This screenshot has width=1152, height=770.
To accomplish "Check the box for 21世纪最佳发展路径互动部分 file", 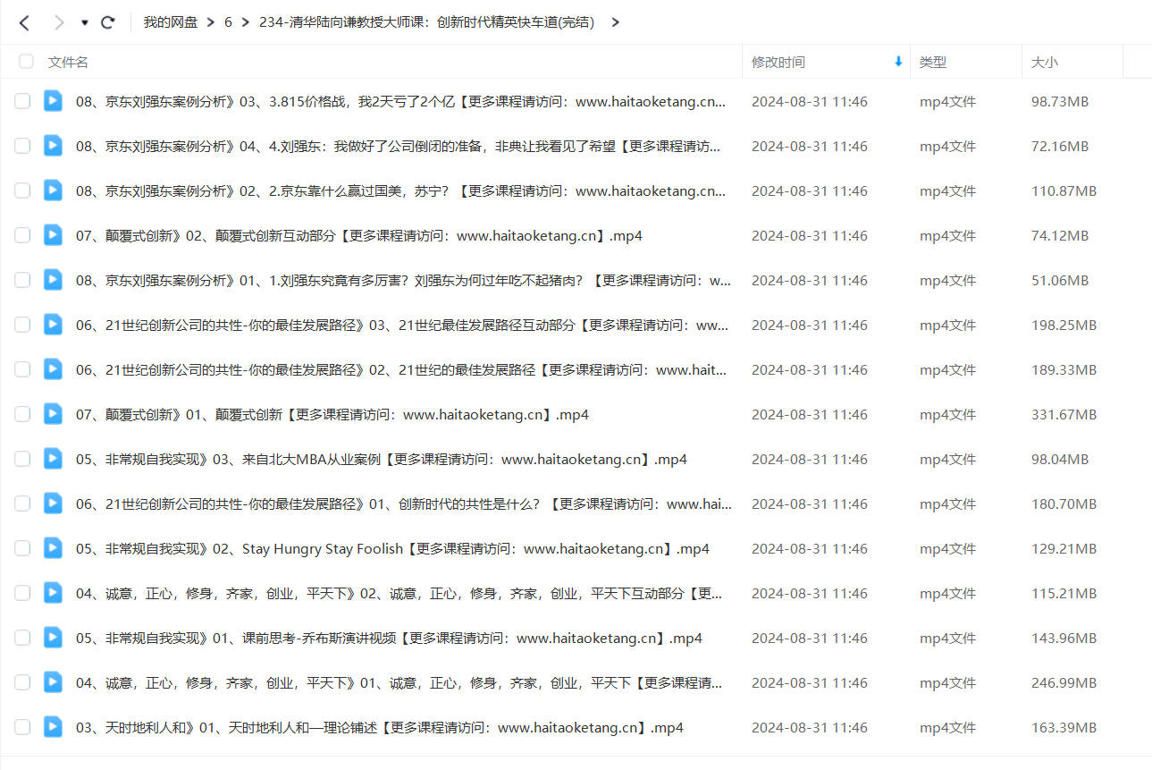I will click(x=22, y=325).
